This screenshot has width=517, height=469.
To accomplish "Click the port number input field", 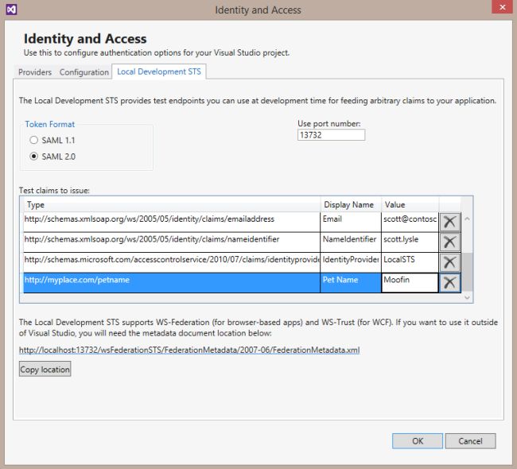I will pyautogui.click(x=331, y=135).
